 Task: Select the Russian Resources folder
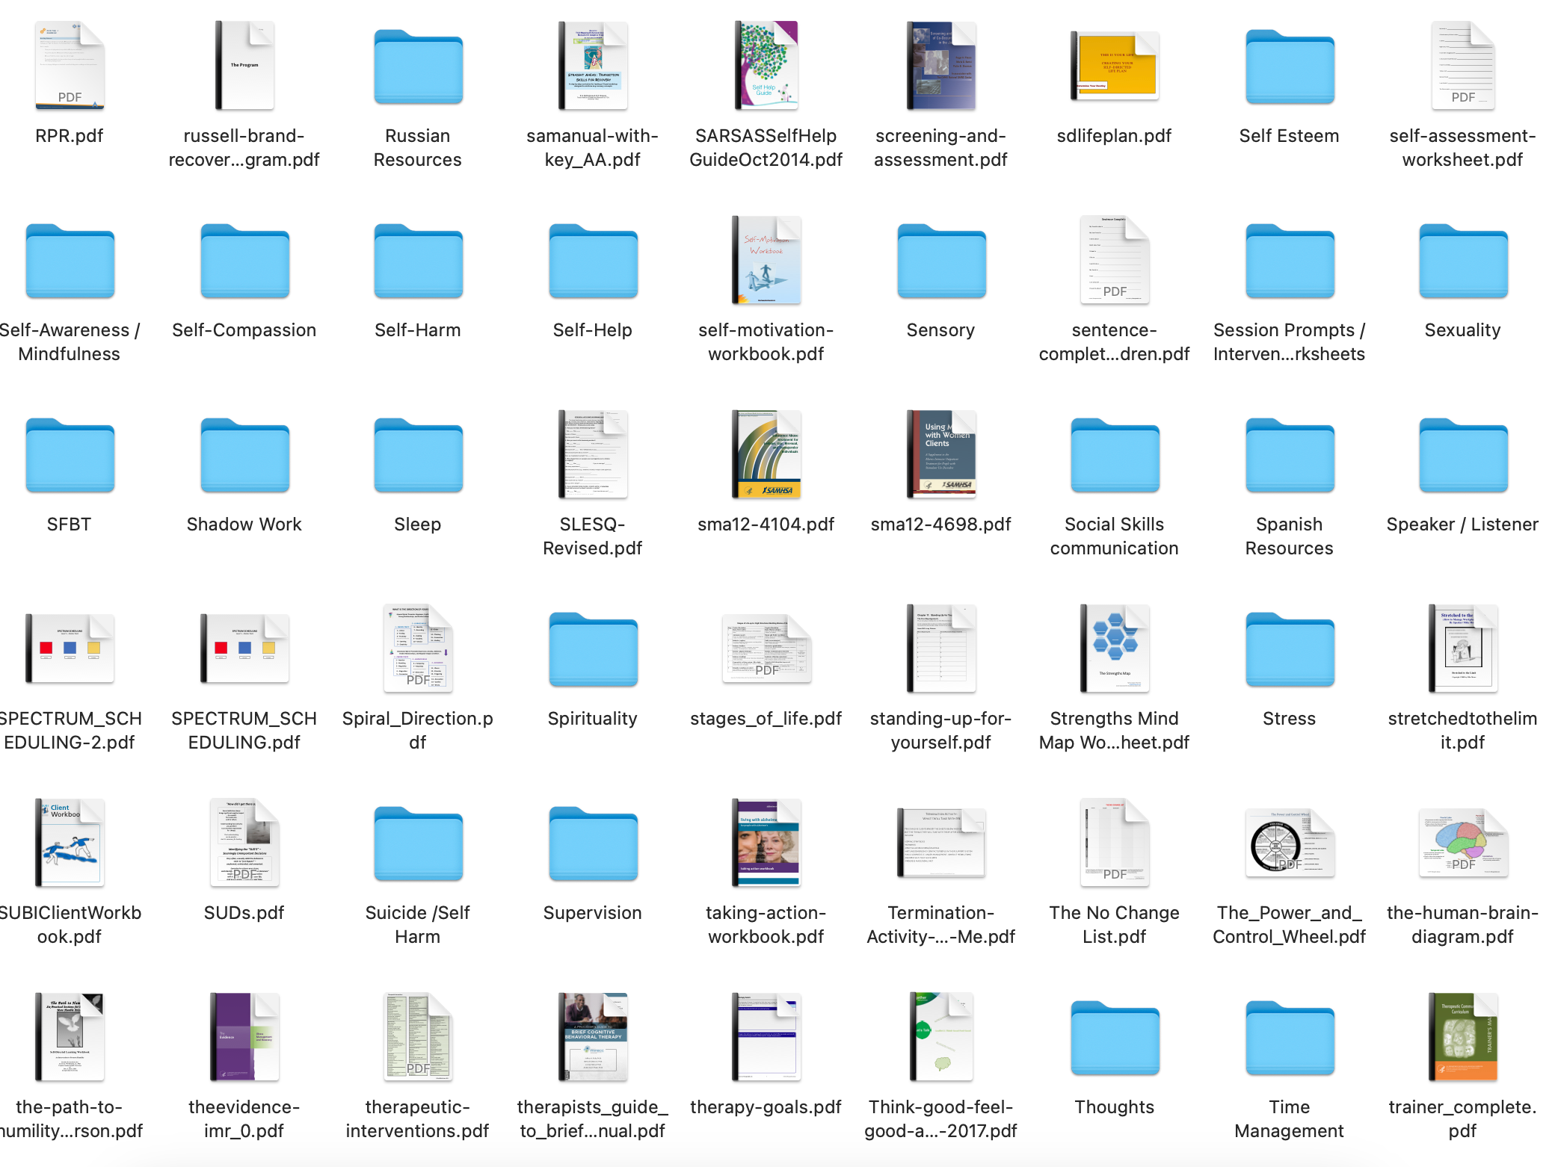(x=418, y=67)
